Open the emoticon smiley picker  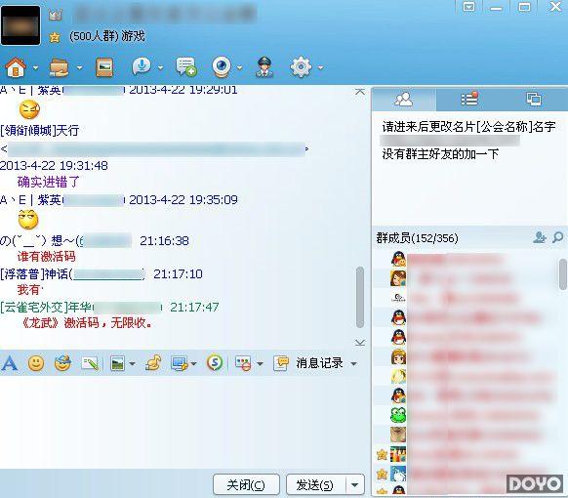36,363
